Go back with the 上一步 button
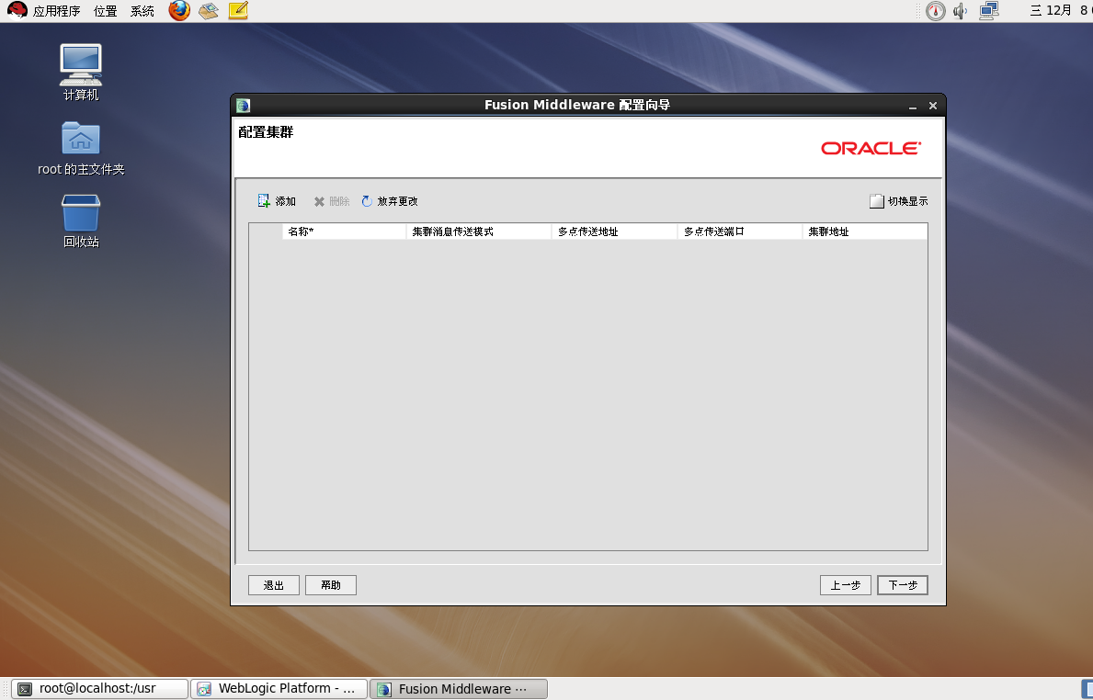 click(x=846, y=585)
